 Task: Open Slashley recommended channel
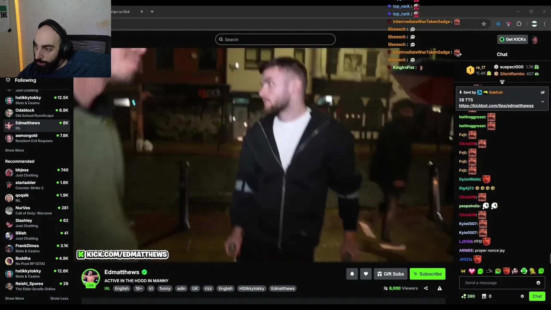coord(37,223)
